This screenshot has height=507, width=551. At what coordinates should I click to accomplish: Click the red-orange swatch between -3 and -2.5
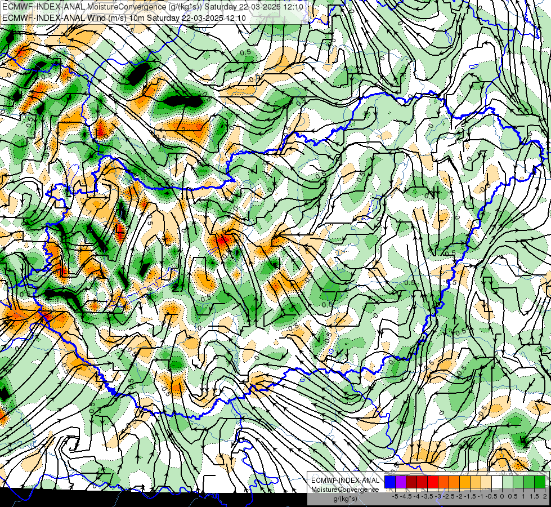tap(444, 482)
